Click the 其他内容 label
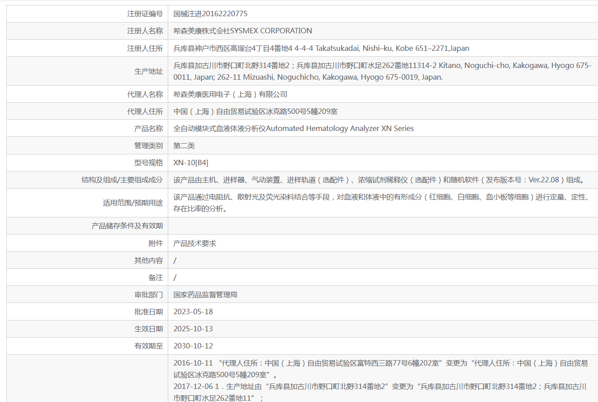 point(148,260)
